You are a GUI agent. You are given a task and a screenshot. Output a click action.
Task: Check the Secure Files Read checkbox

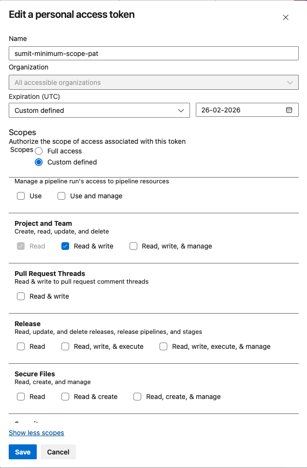(x=21, y=397)
